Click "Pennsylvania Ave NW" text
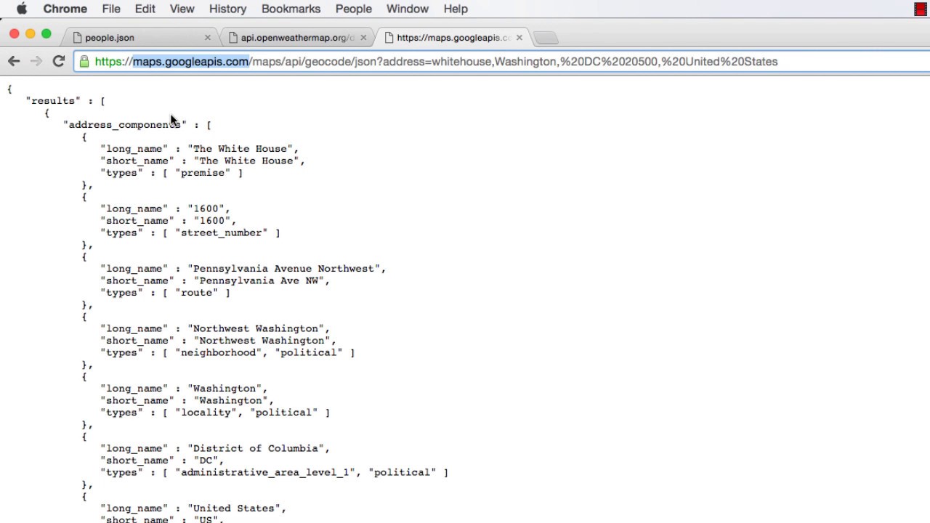930x523 pixels. [259, 280]
